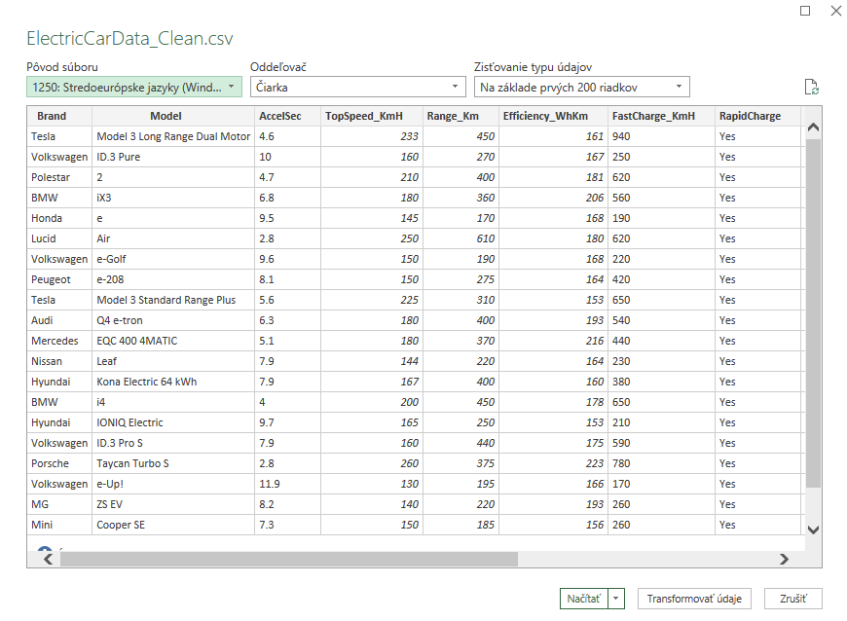Click the 223 efficiency cell for Porsche
Screen dimensions: 847x621
pos(553,463)
